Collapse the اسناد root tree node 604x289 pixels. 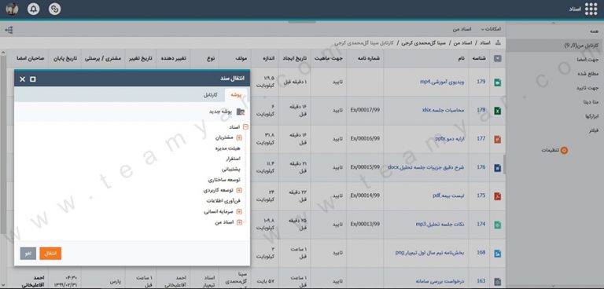click(245, 127)
